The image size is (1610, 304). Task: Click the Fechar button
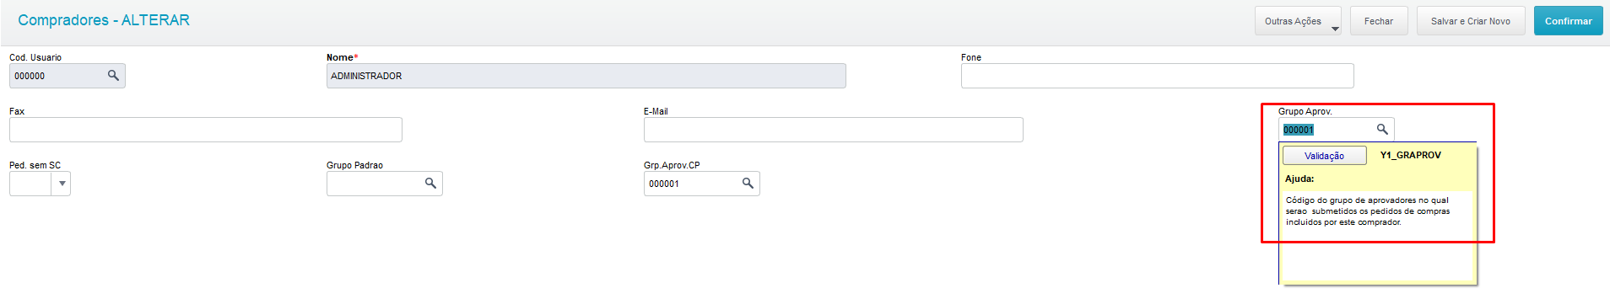click(1379, 21)
